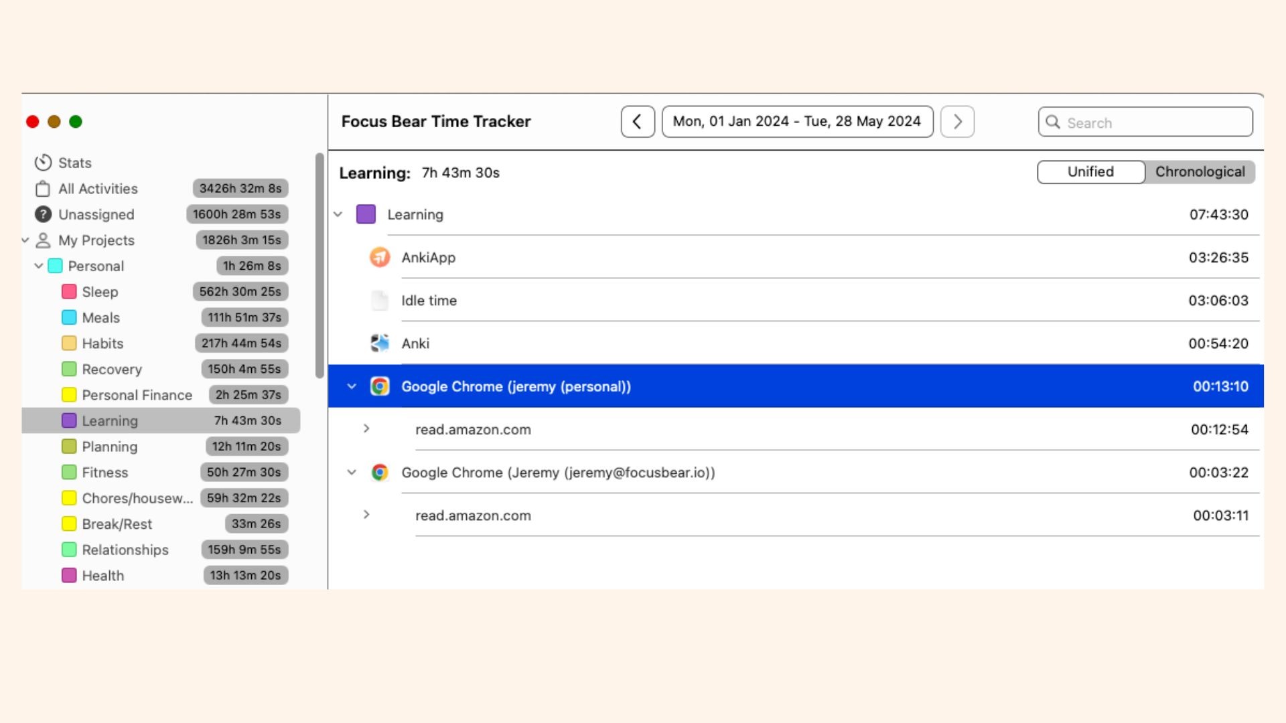Open the previous date range with the left arrow
This screenshot has height=723, width=1286.
click(638, 121)
